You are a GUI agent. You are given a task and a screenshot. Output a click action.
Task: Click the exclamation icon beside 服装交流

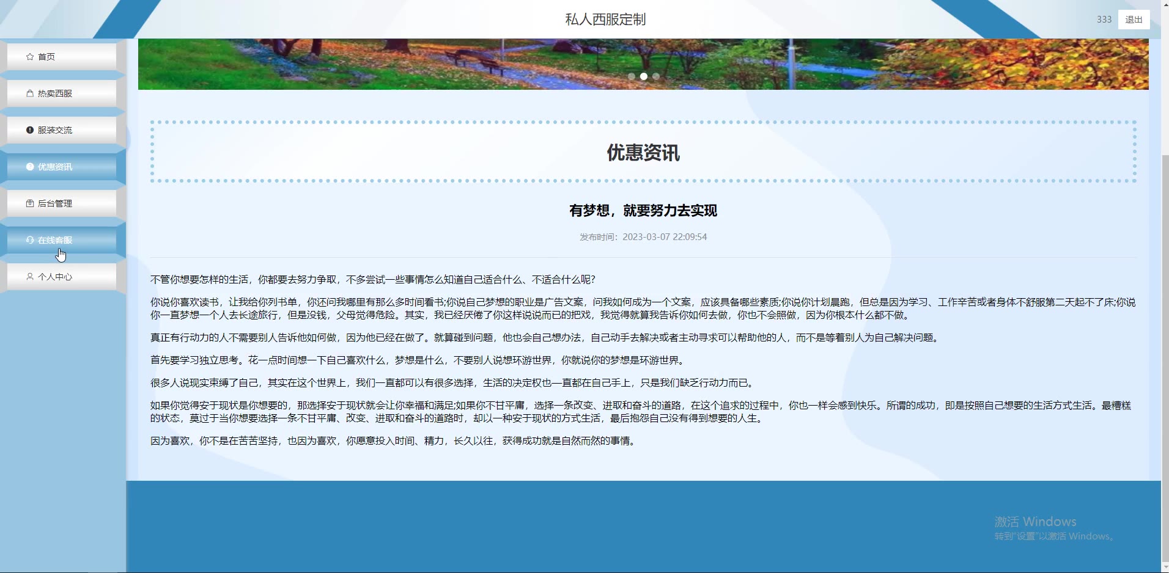click(30, 130)
